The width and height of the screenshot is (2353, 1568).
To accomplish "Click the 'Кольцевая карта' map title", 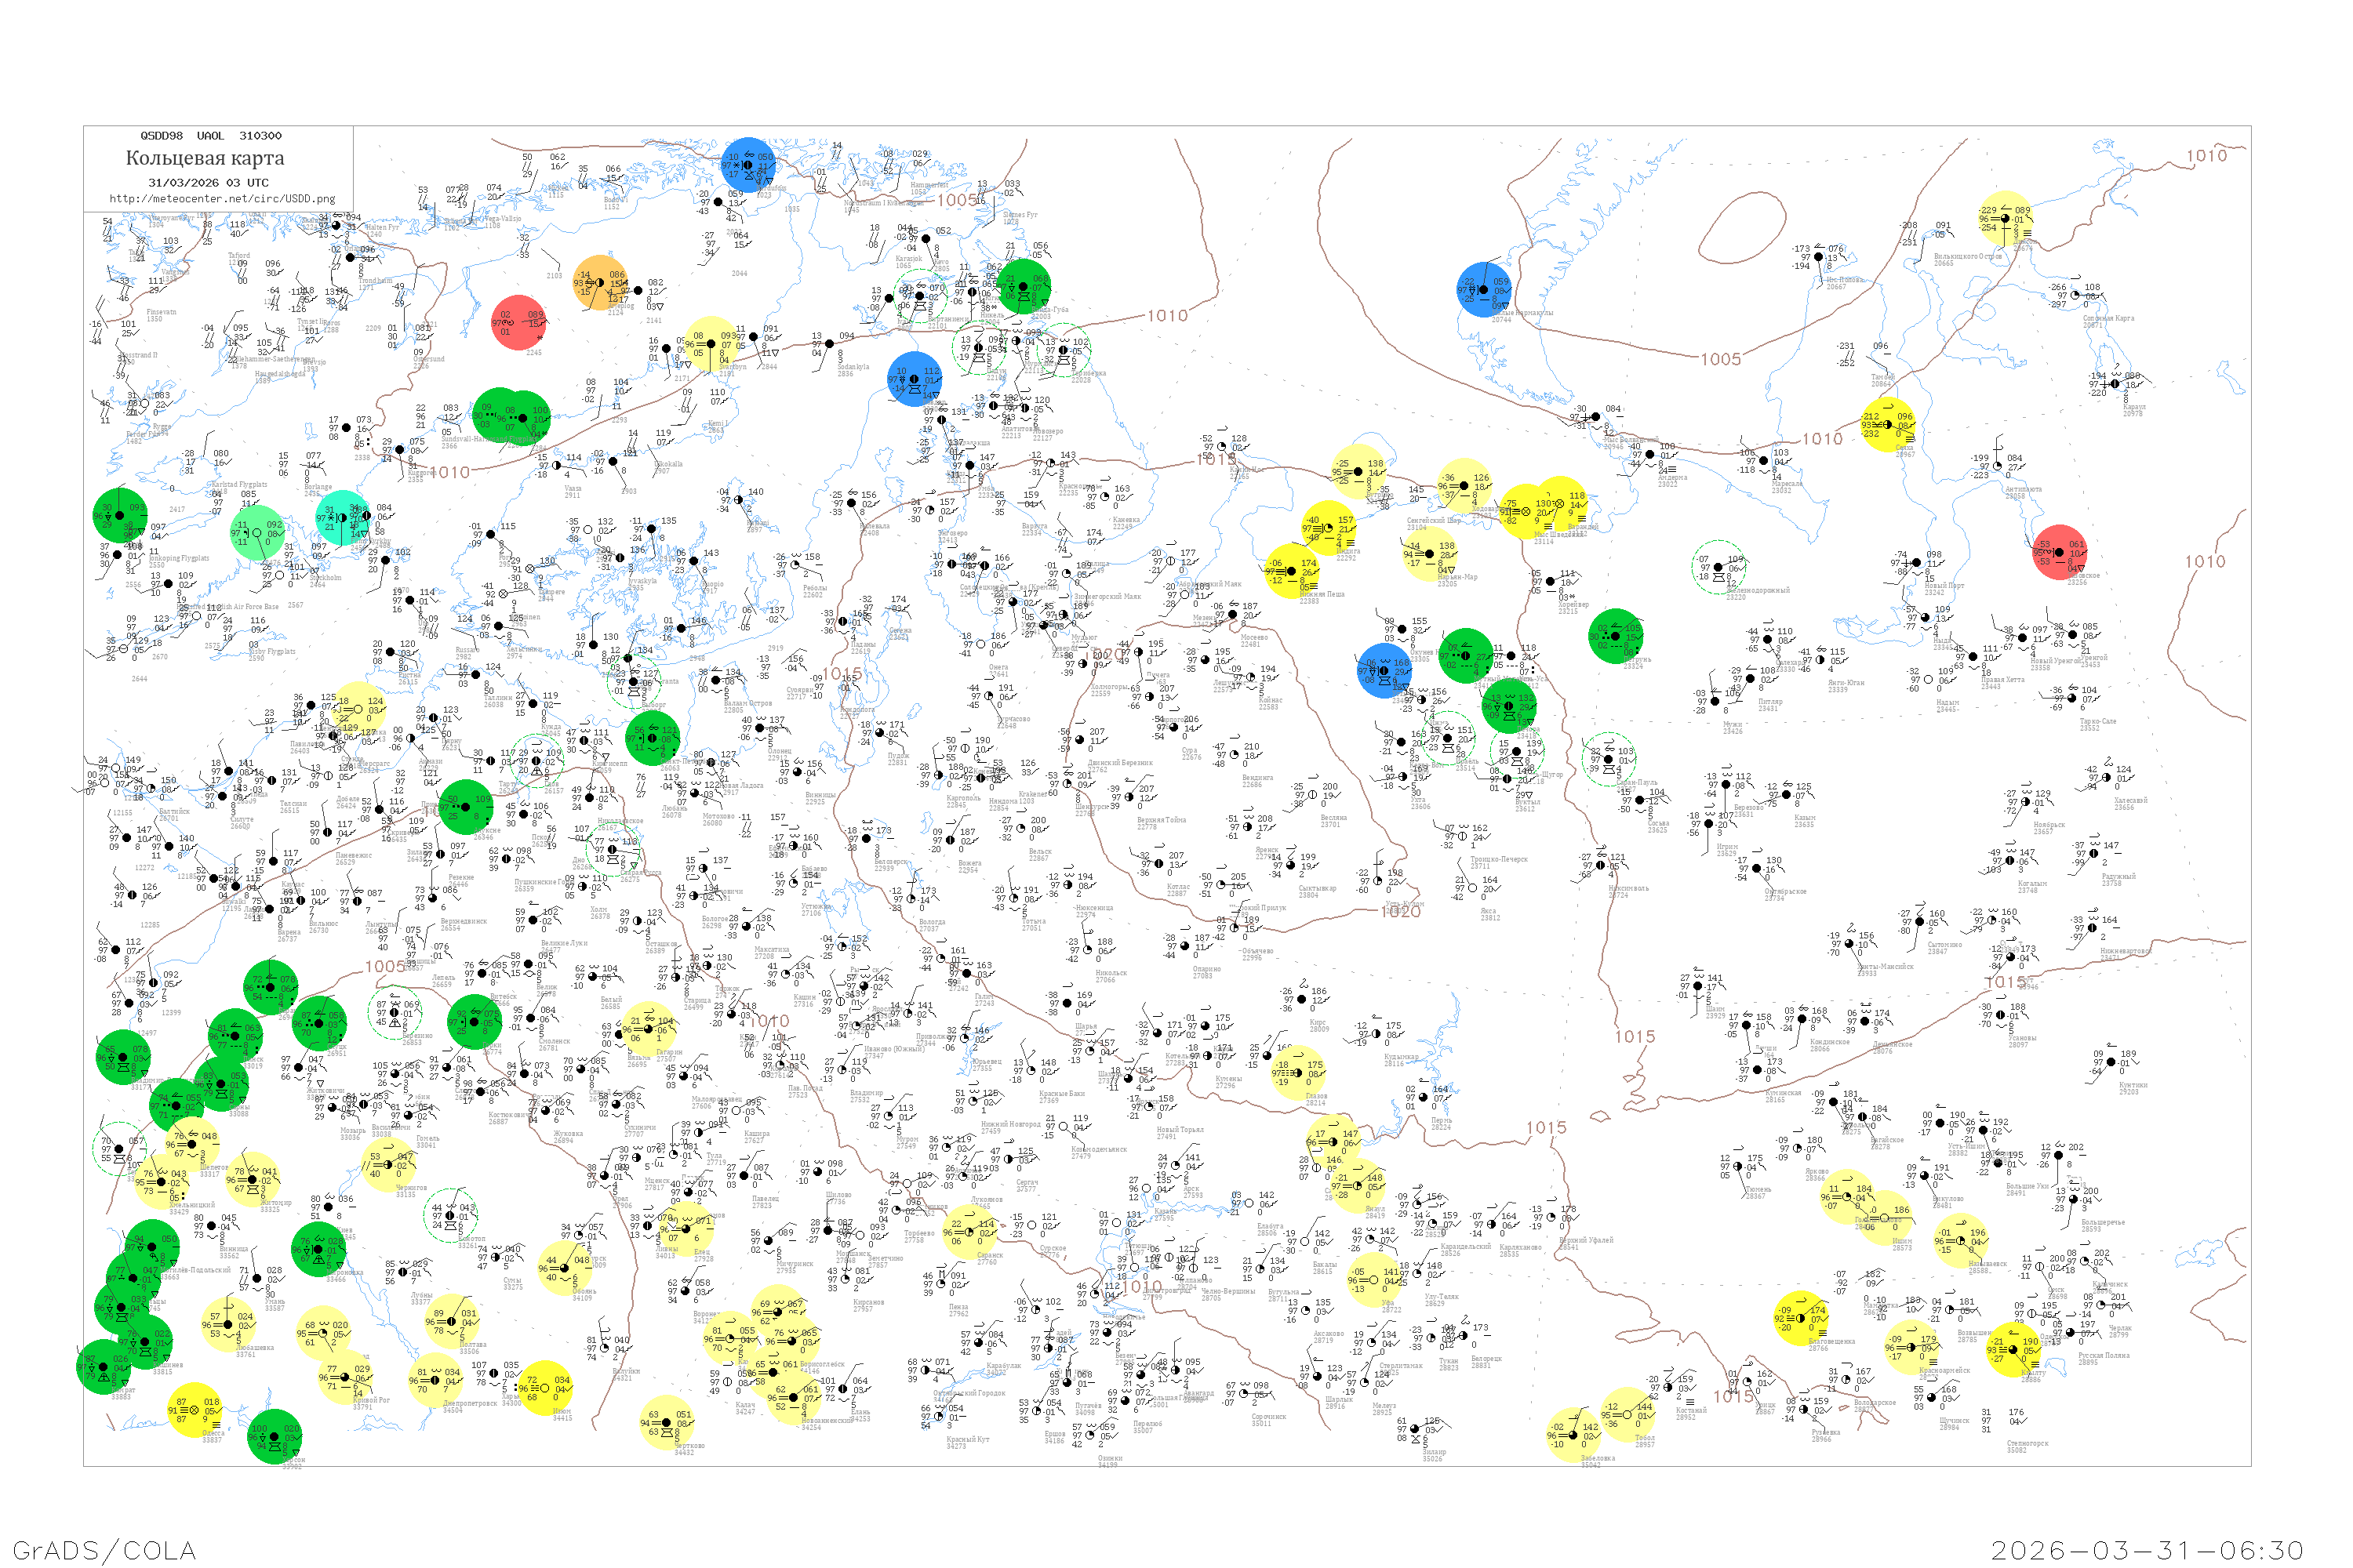I will tap(205, 158).
